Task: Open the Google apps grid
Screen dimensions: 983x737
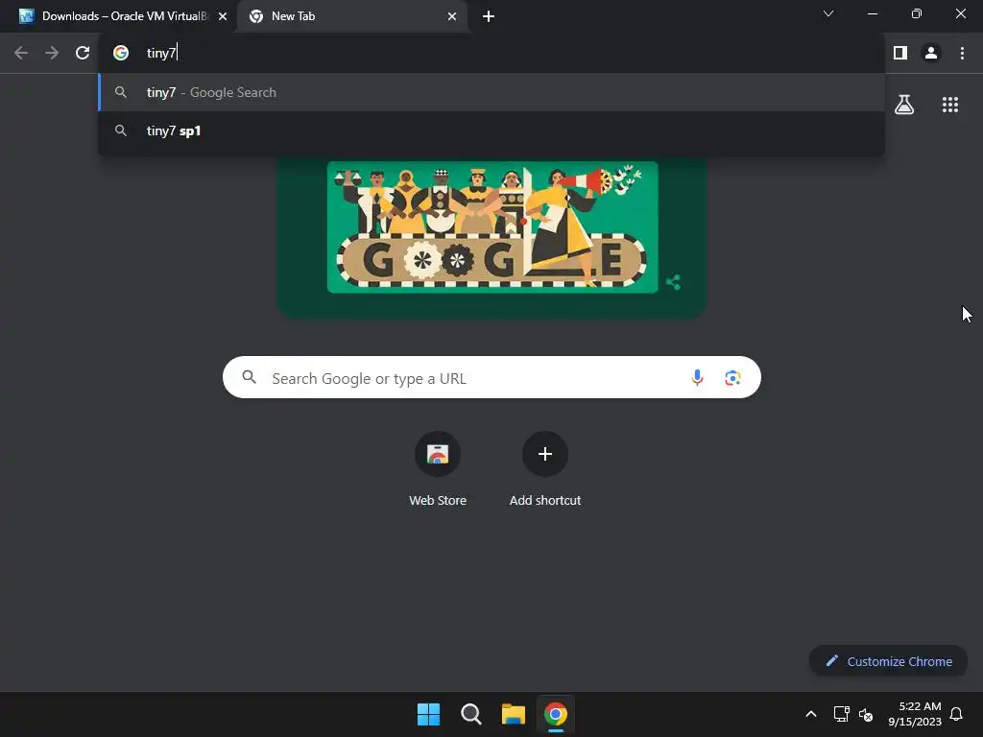Action: pyautogui.click(x=949, y=105)
